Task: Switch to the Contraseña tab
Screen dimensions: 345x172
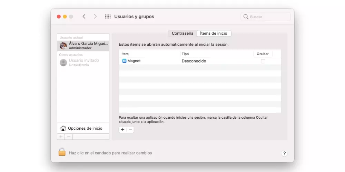Action: 183,33
